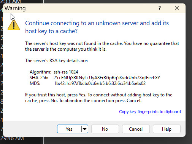This screenshot has width=192, height=144.
Task: Click the 'RSA key details are' line
Action: (x=56, y=61)
